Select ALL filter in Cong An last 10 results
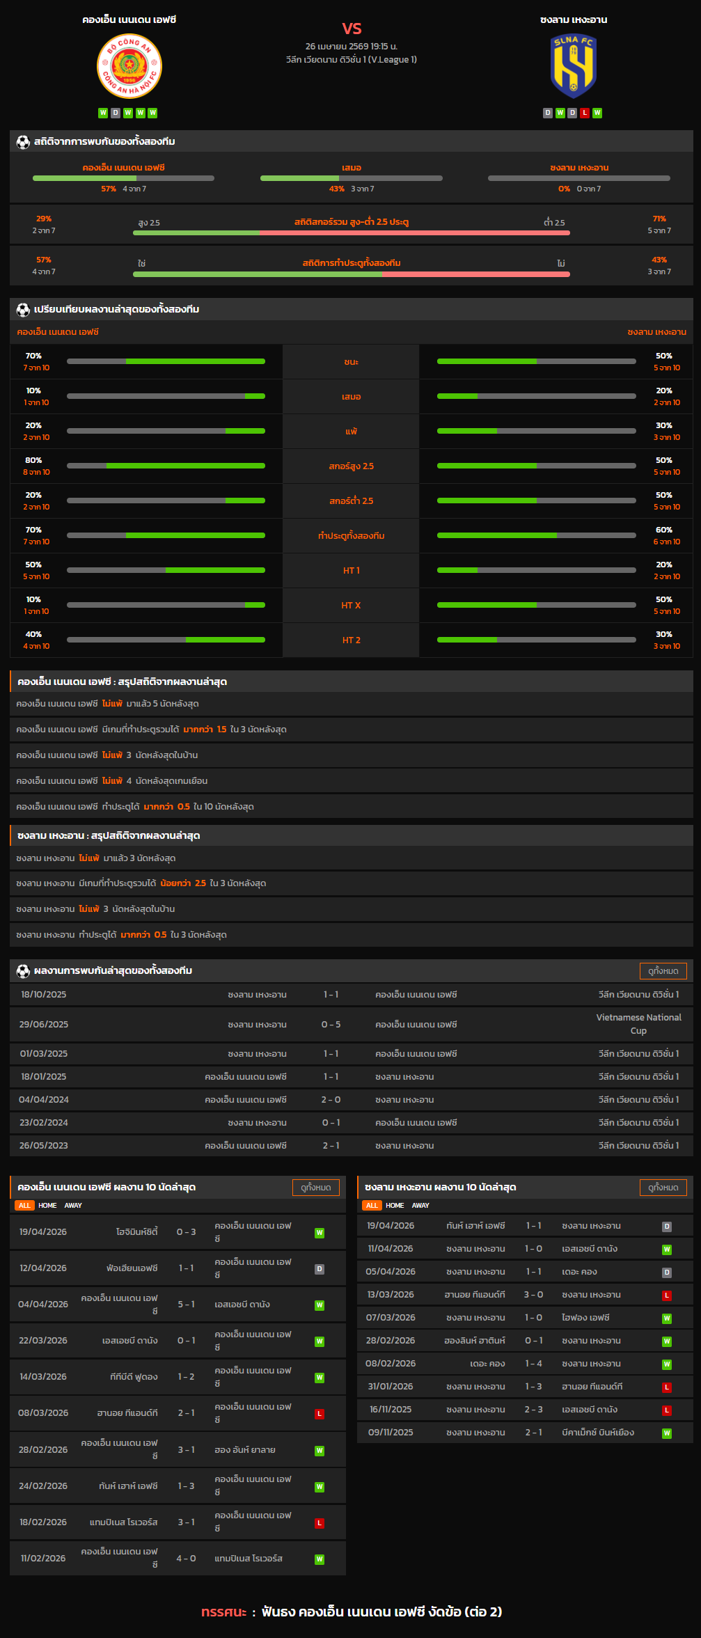The height and width of the screenshot is (1638, 701). pyautogui.click(x=24, y=1206)
